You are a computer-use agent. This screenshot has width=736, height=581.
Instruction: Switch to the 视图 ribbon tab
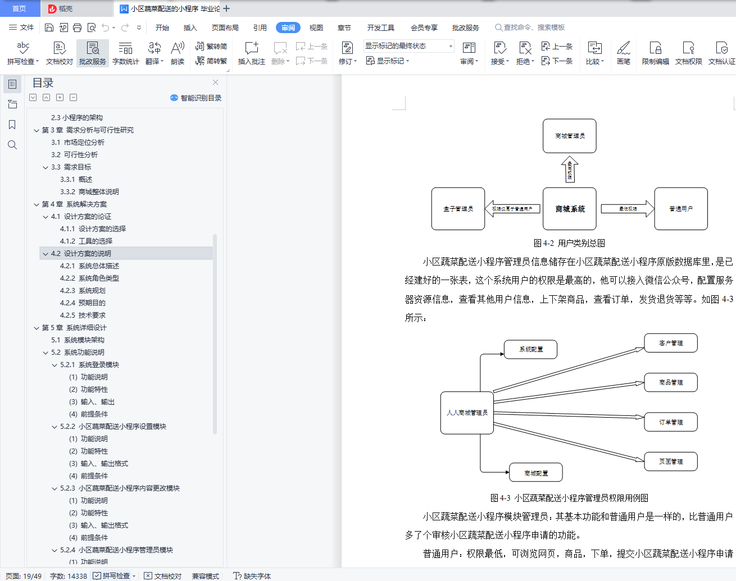pyautogui.click(x=316, y=28)
